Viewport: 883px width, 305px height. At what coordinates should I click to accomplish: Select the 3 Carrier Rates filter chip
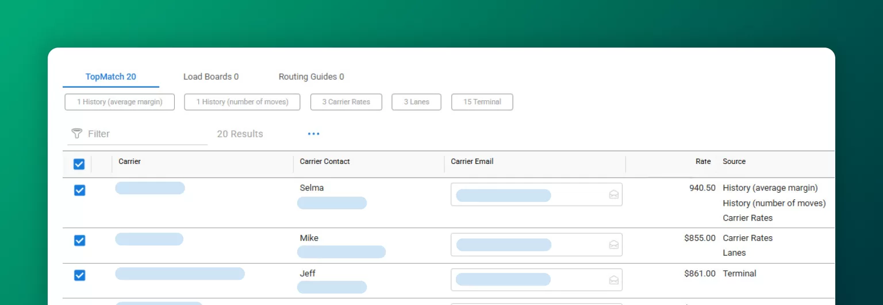[x=346, y=102]
